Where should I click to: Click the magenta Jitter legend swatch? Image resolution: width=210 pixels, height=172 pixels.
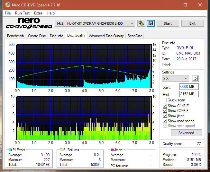(x=112, y=150)
